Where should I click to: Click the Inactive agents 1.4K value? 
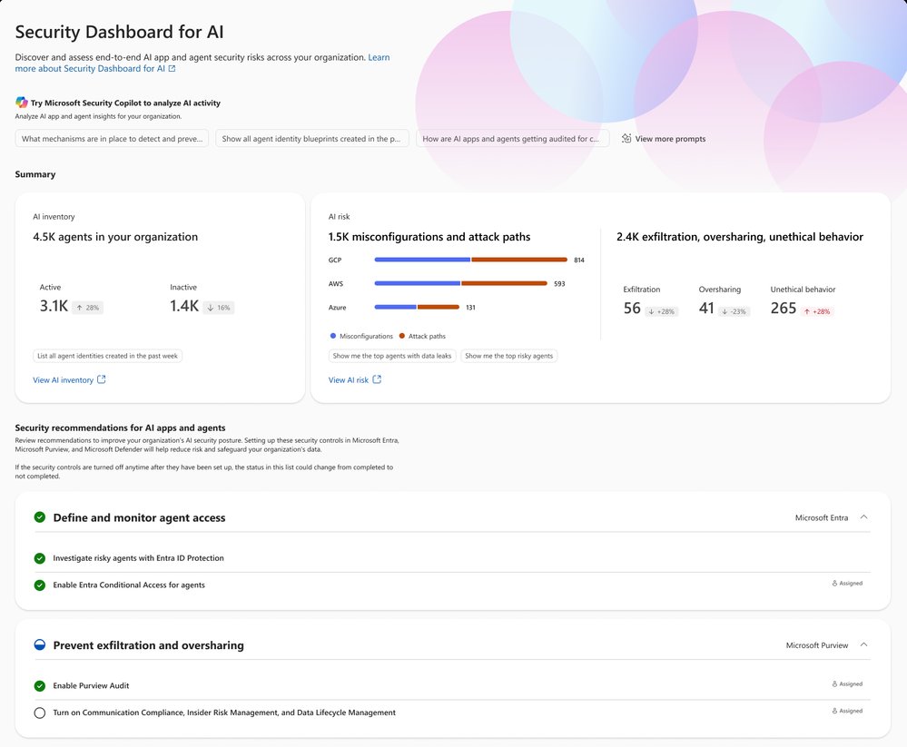click(184, 306)
